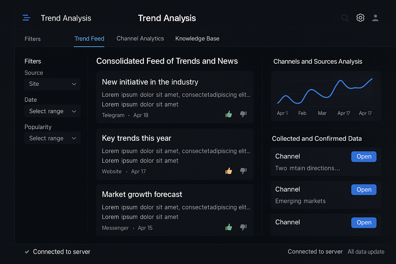Viewport: 396px width, 264px height.
Task: Open the hamburger menu icon
Action: click(x=26, y=18)
